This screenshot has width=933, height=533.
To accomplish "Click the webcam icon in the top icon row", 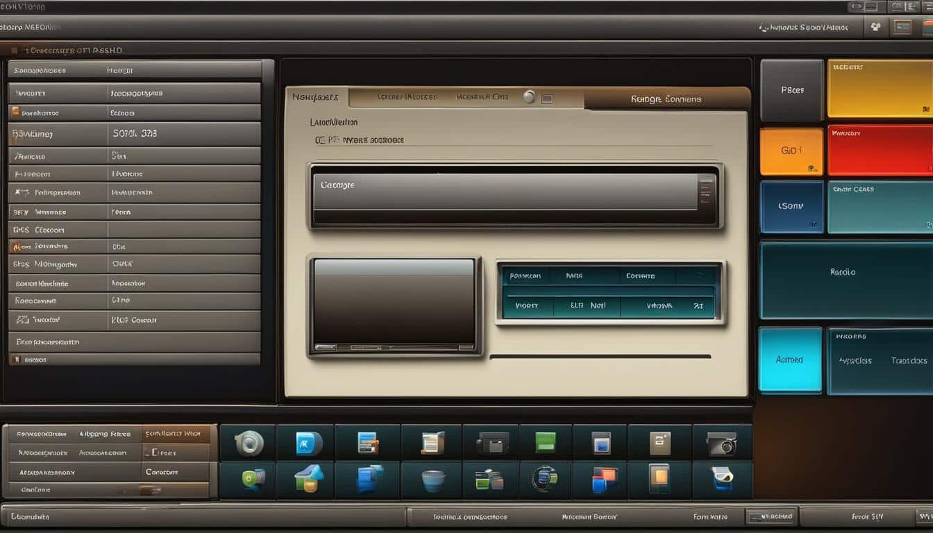I will point(249,443).
